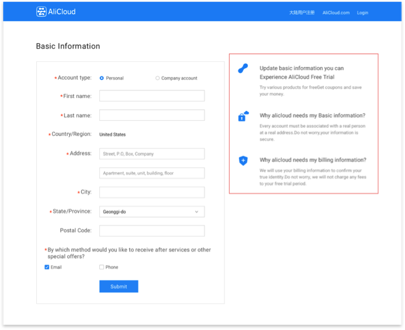Enable the Phone checkbox

(102, 268)
